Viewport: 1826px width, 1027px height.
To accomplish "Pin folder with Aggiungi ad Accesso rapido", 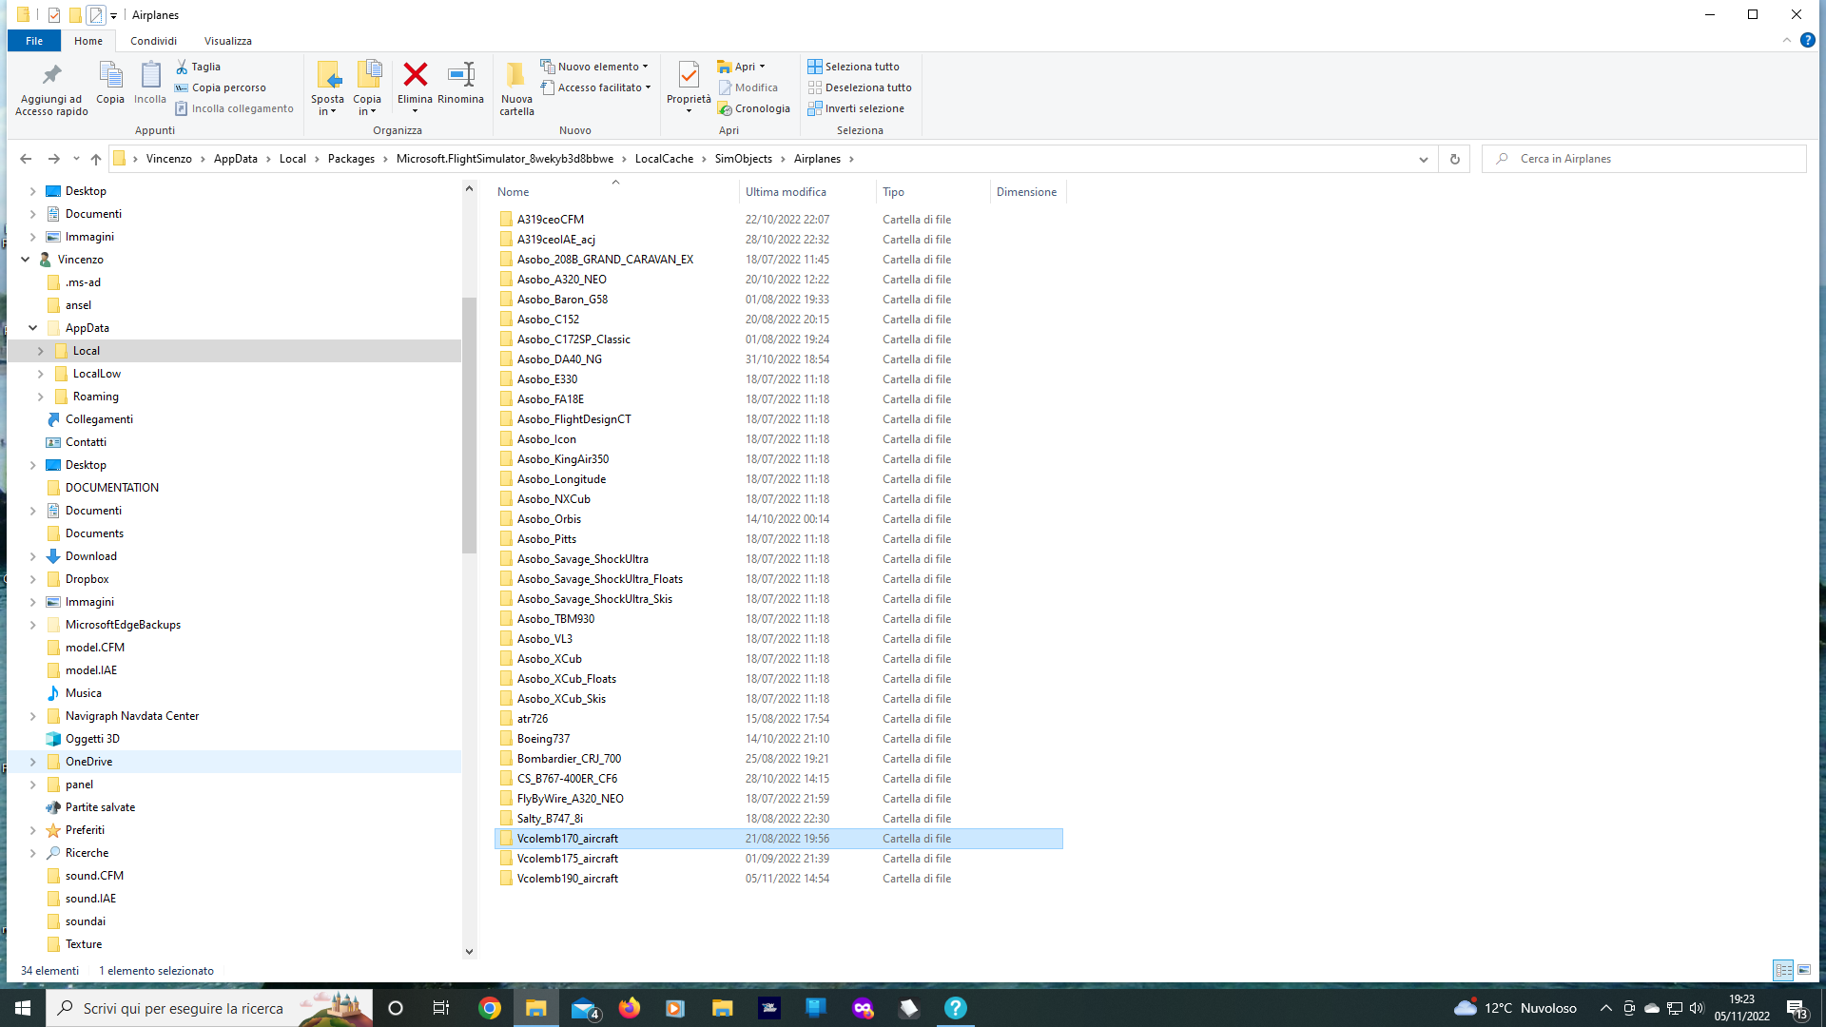I will coord(51,88).
